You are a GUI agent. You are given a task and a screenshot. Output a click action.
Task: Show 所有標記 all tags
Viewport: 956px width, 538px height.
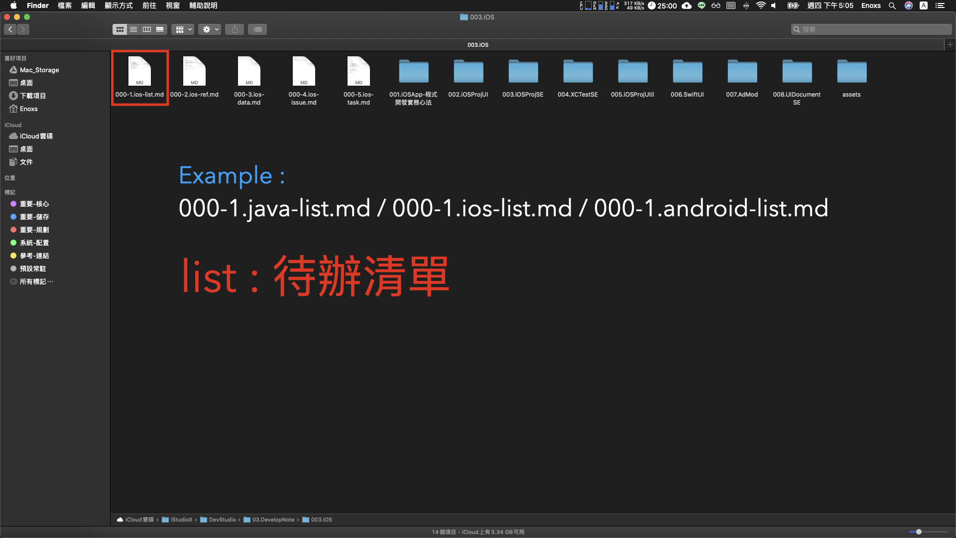tap(32, 281)
